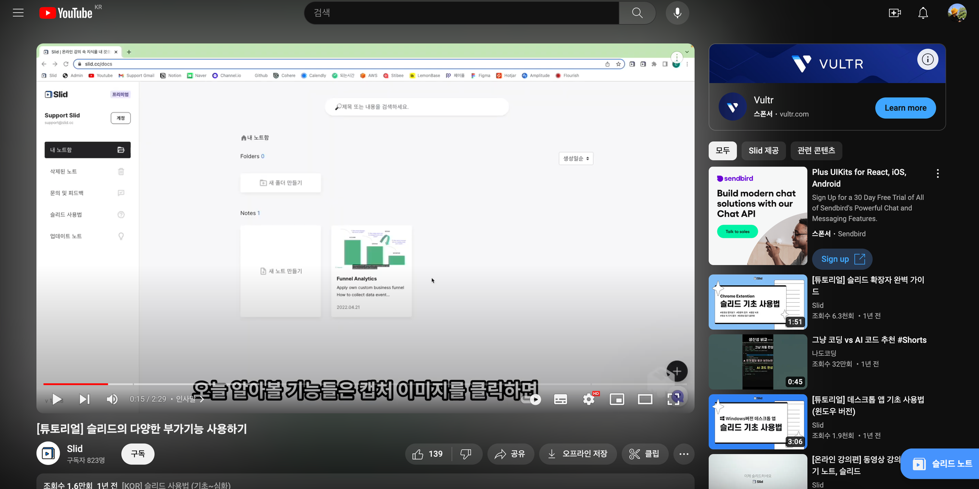This screenshot has height=489, width=979.
Task: Mute the video volume
Action: coord(112,400)
